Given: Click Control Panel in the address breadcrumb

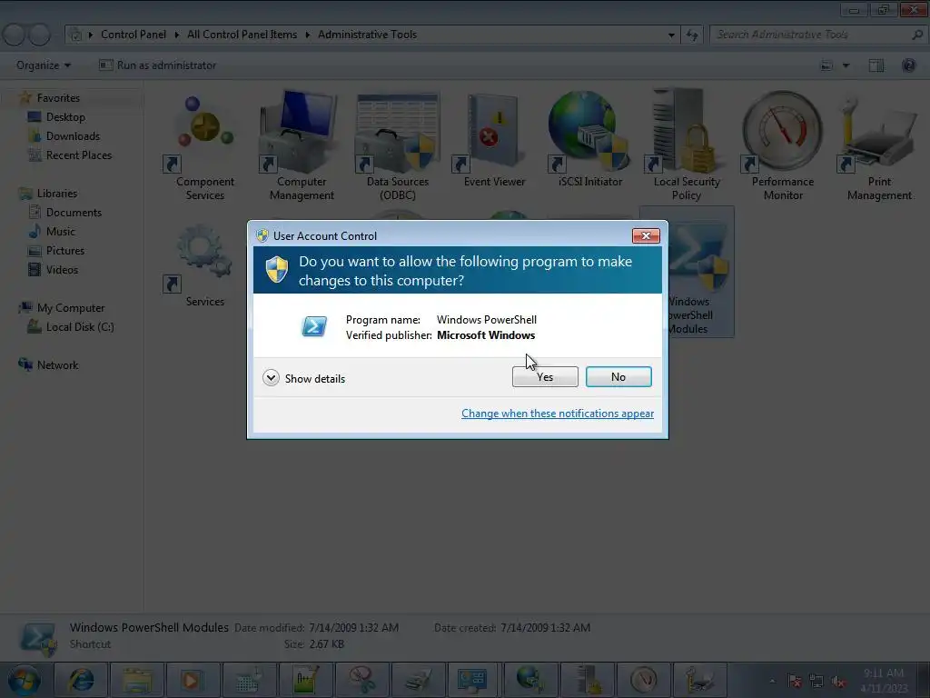Looking at the screenshot, I should tap(134, 35).
